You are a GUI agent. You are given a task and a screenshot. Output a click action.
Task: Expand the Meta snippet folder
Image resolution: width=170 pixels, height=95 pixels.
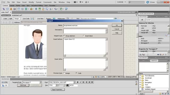click(140, 80)
